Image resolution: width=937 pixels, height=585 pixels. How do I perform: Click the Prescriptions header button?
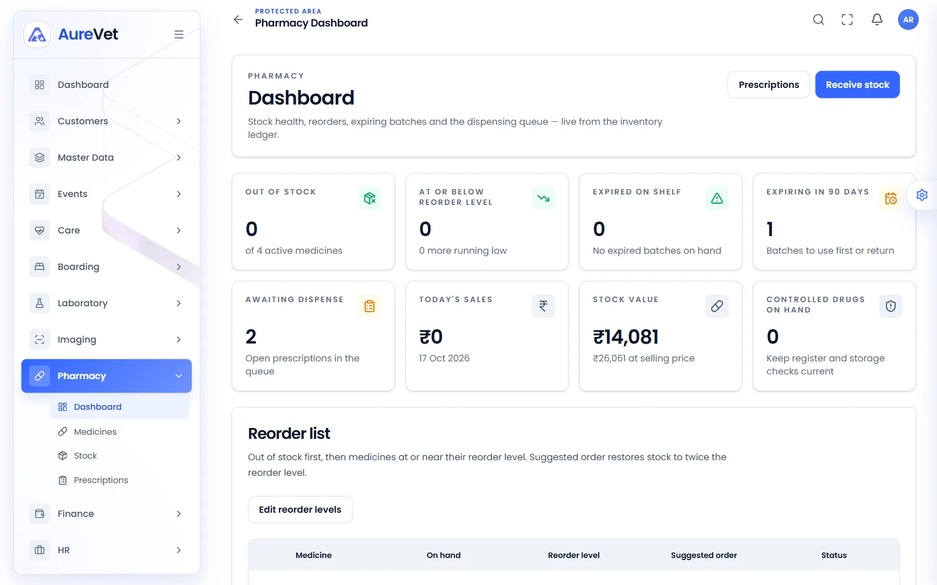click(768, 85)
